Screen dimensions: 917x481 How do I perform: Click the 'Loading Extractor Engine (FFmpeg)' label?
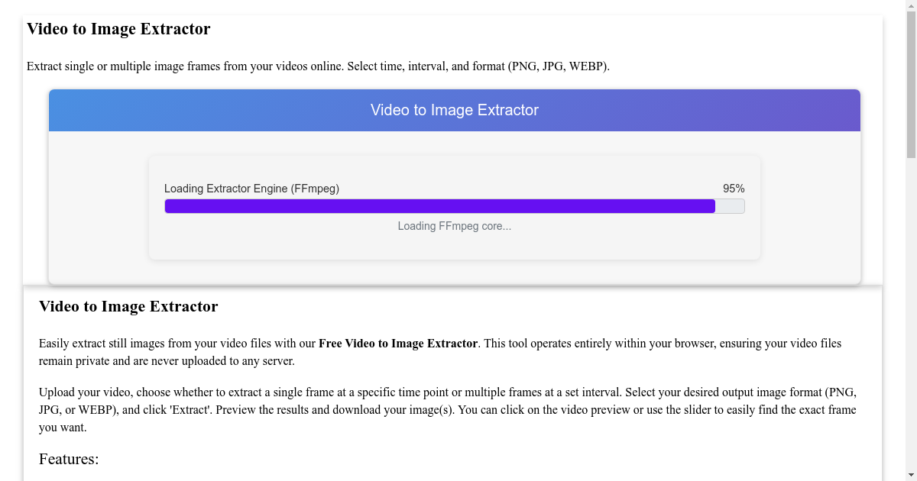tap(251, 188)
